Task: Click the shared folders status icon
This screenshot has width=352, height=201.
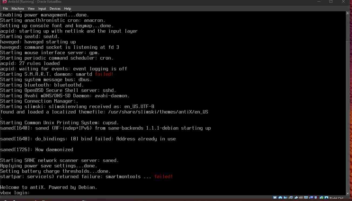Action: click(301, 199)
